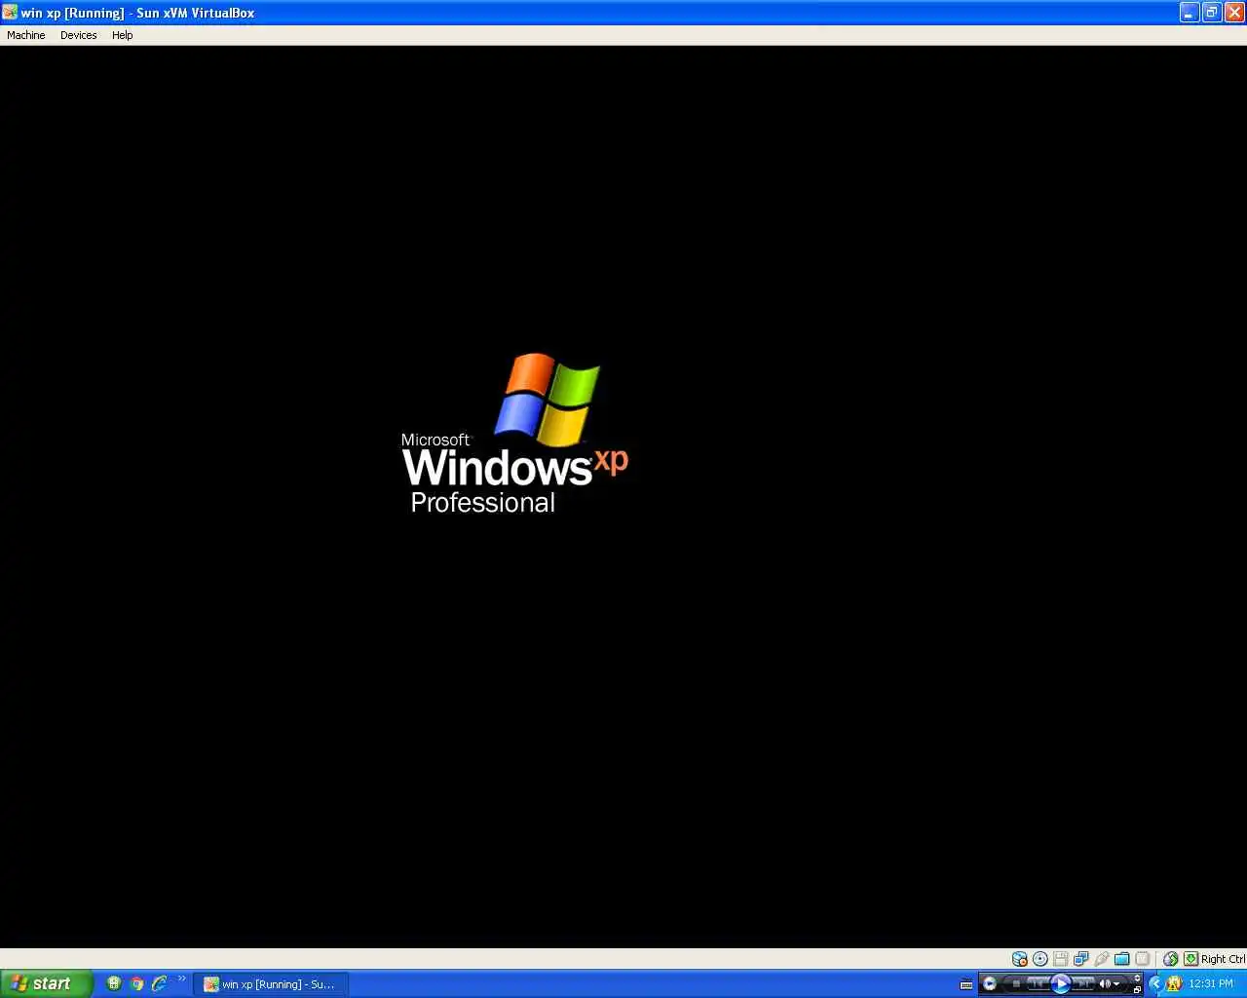Click the Right Ctrl host key label
This screenshot has height=998, width=1247.
[1223, 959]
